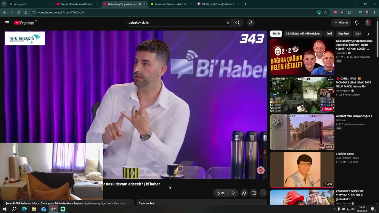Click the Oluştur create button

(341, 23)
